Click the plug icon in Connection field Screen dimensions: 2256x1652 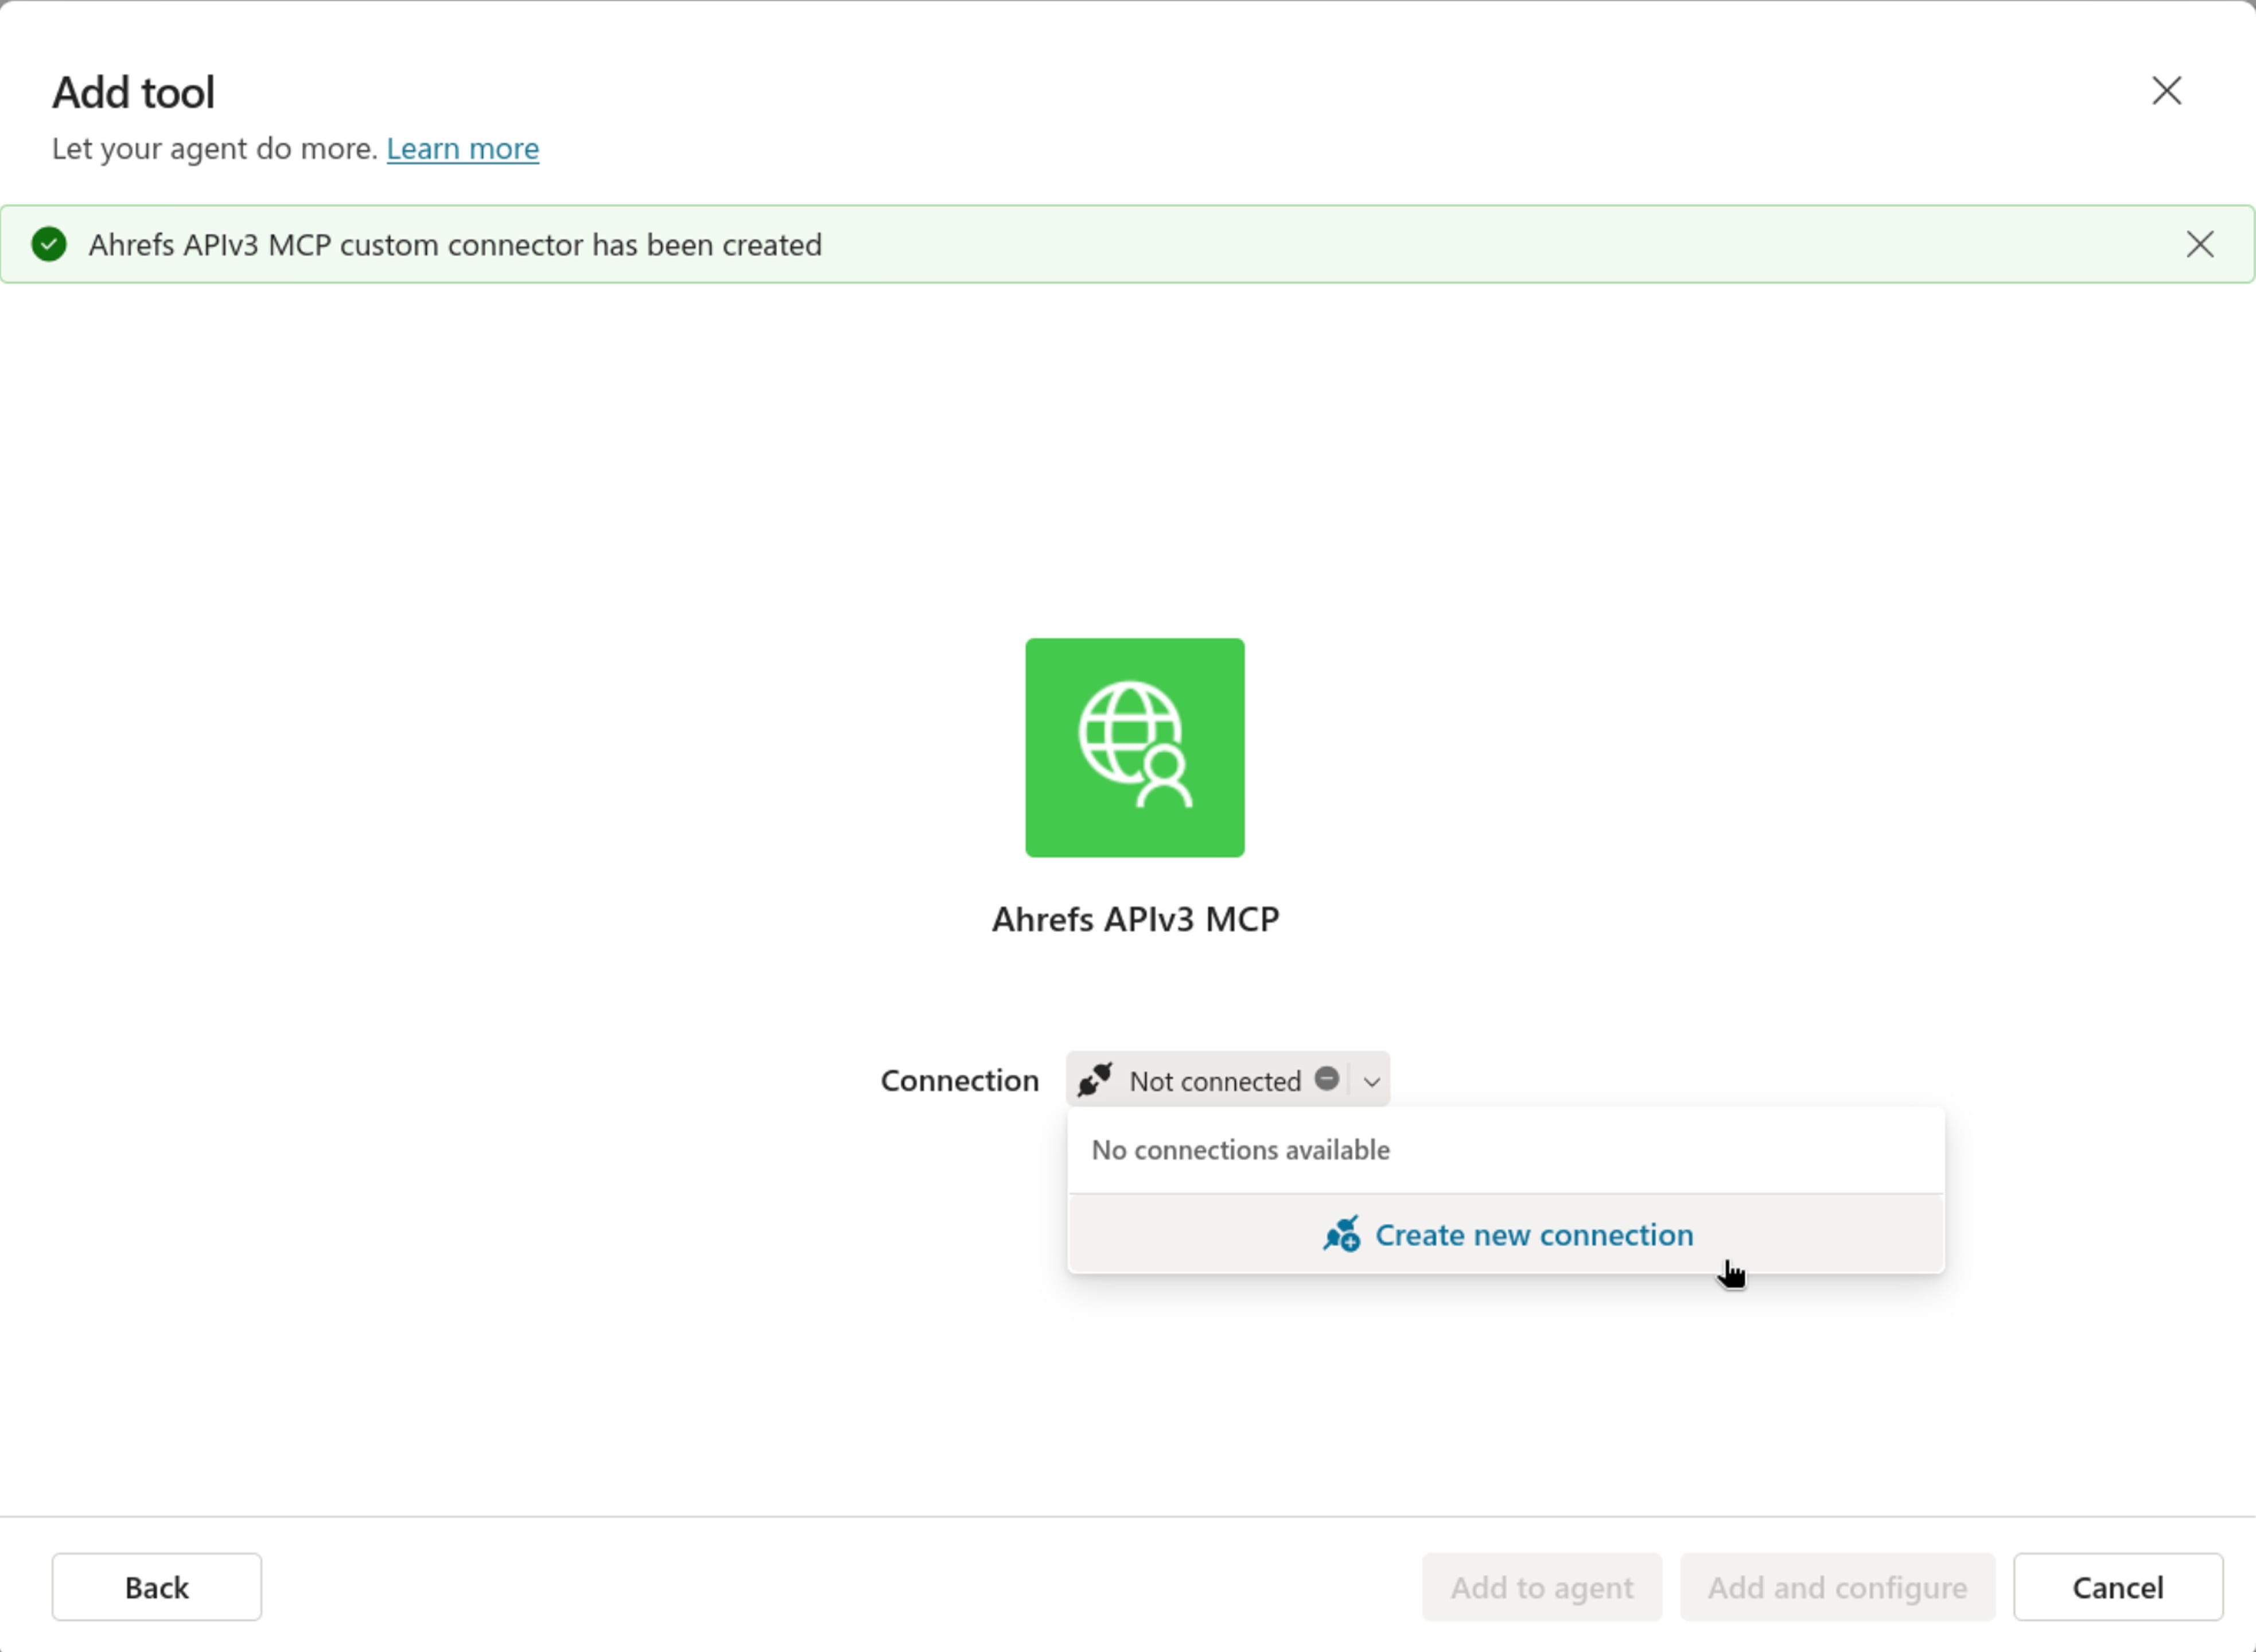tap(1094, 1080)
